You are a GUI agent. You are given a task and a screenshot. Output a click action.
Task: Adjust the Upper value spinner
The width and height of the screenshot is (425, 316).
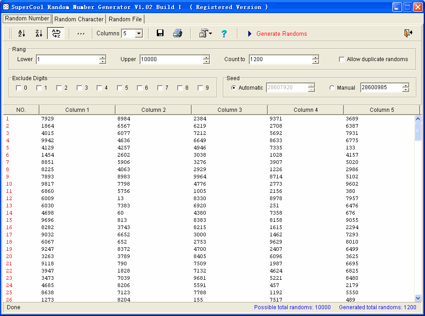click(206, 59)
